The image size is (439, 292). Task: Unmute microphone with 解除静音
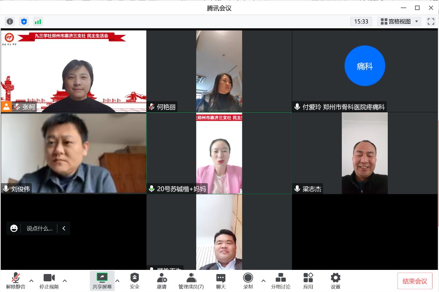point(16,281)
